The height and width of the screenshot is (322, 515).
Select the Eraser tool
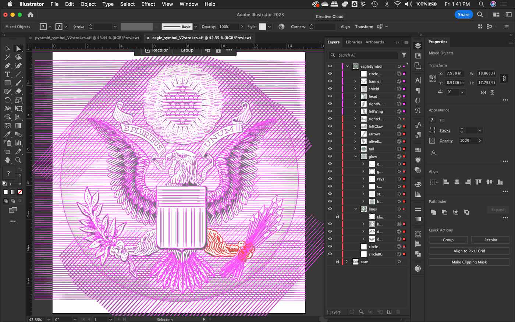18,91
